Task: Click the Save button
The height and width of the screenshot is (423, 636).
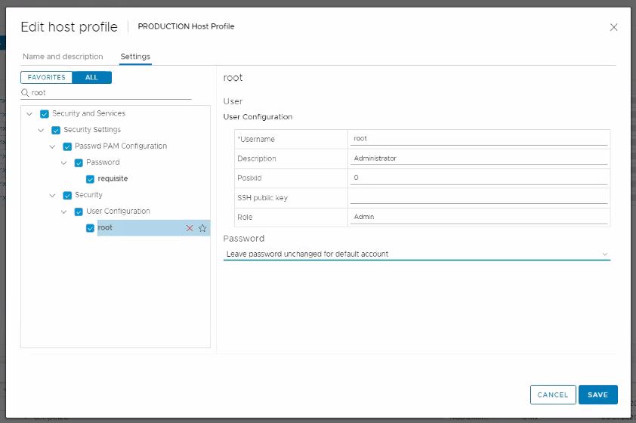Action: pyautogui.click(x=597, y=394)
